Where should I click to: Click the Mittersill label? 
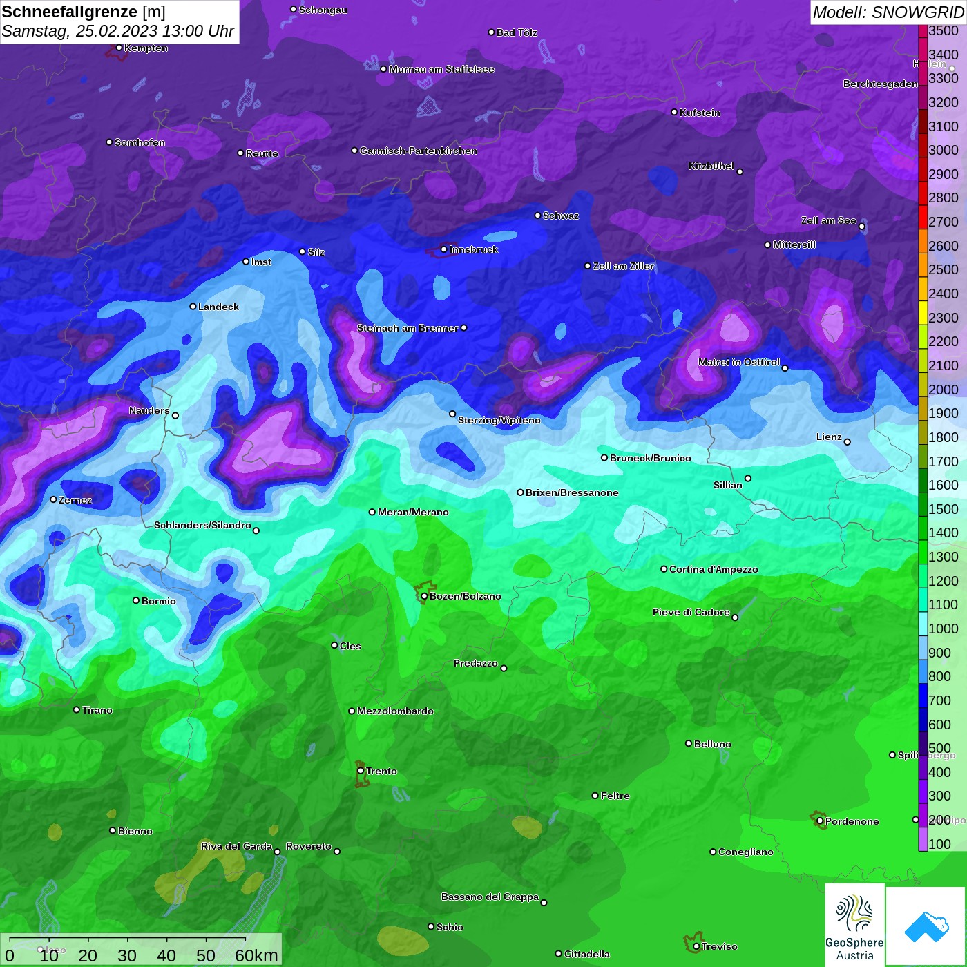point(794,245)
